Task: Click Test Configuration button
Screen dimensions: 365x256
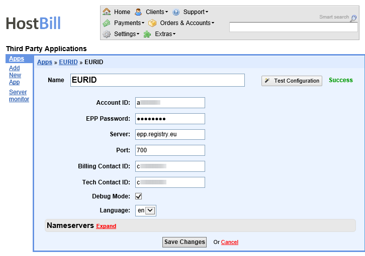Action: coord(292,81)
